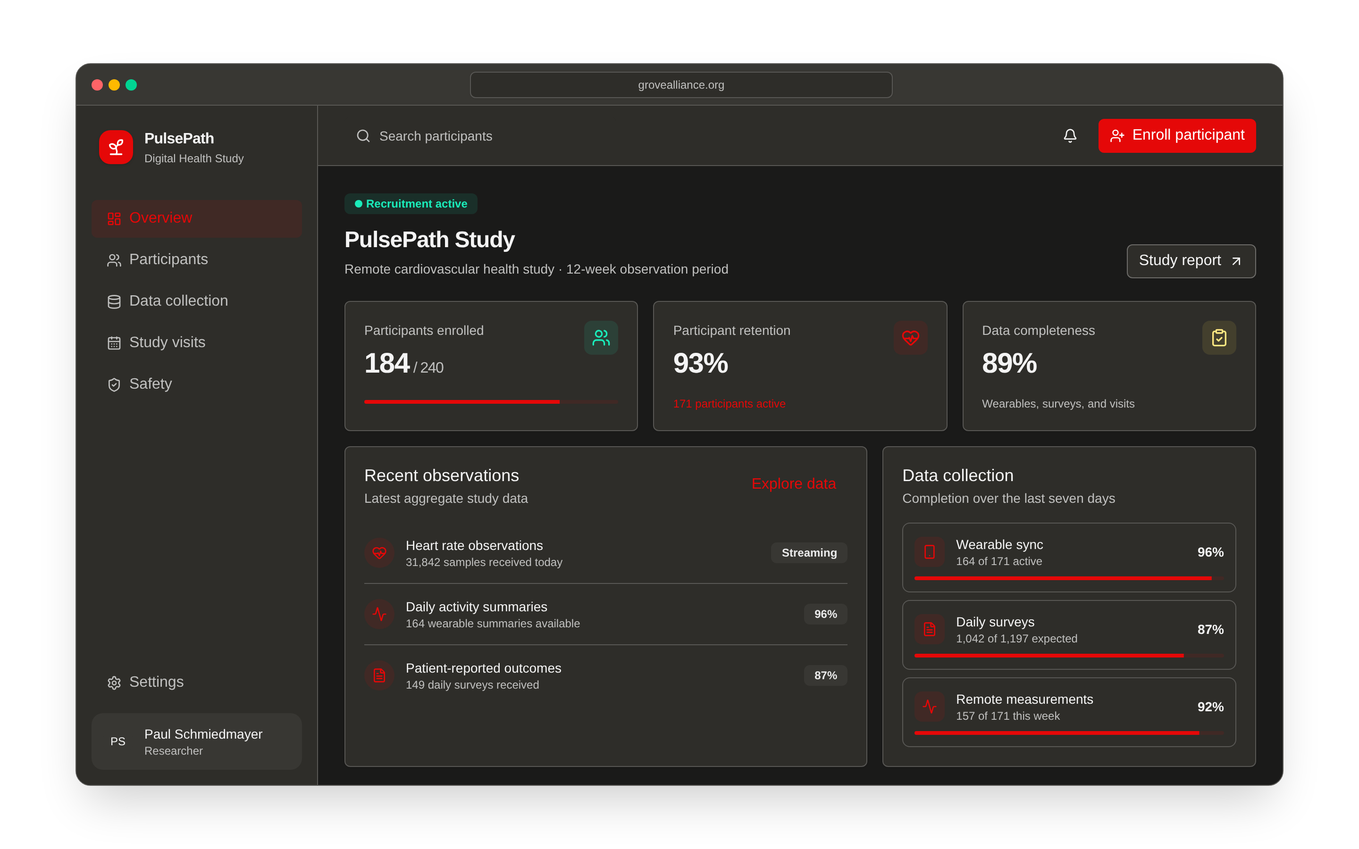This screenshot has height=849, width=1359.
Task: Click the Data collection database icon
Action: 114,301
